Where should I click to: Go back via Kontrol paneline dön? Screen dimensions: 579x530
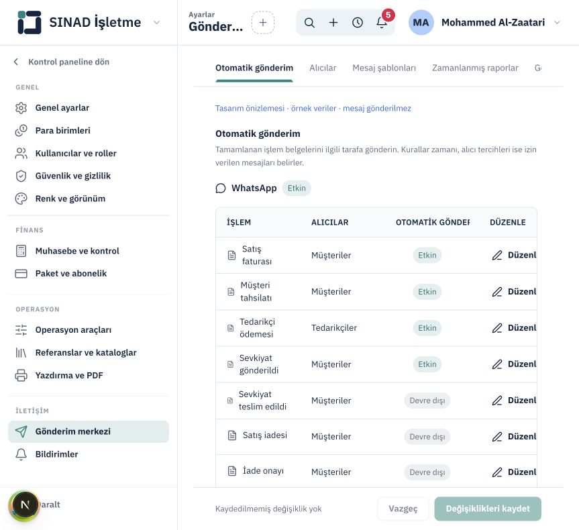tap(62, 62)
